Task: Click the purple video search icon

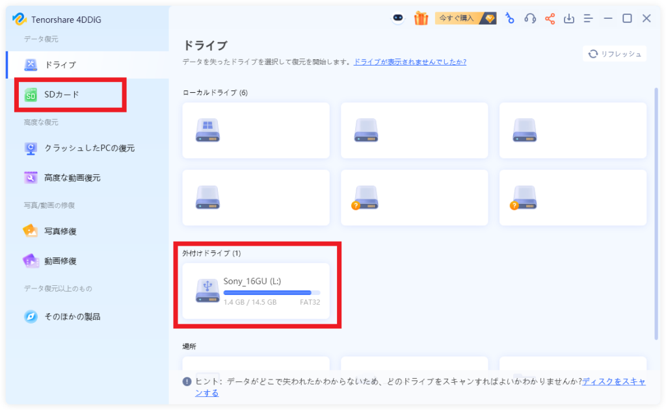Action: pyautogui.click(x=31, y=177)
